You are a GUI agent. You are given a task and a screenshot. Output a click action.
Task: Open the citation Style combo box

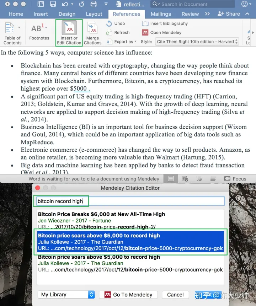[x=197, y=42]
